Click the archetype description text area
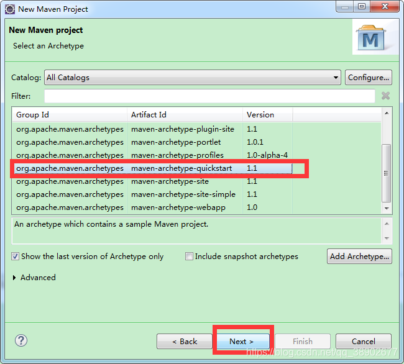Image resolution: width=404 pixels, height=364 pixels. click(197, 230)
